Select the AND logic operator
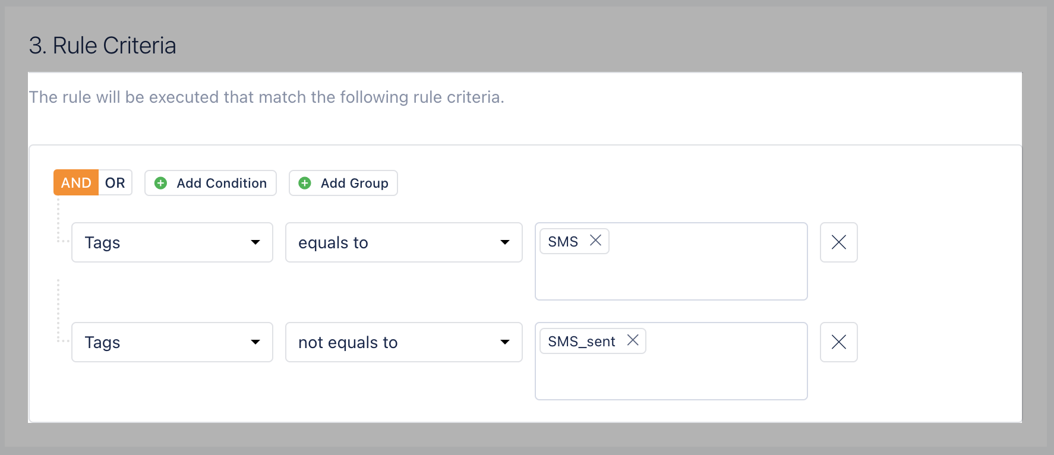The width and height of the screenshot is (1054, 455). 76,183
